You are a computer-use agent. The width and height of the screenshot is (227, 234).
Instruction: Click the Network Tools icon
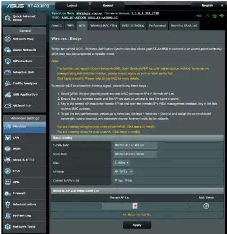pos(8,227)
